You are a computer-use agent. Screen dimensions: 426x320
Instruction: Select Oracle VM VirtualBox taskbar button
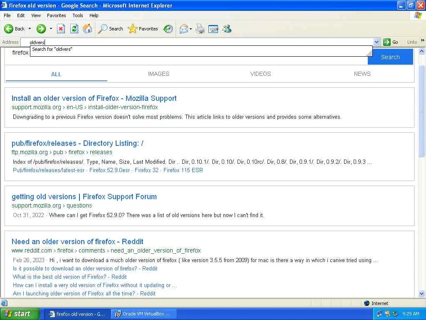pos(144,314)
